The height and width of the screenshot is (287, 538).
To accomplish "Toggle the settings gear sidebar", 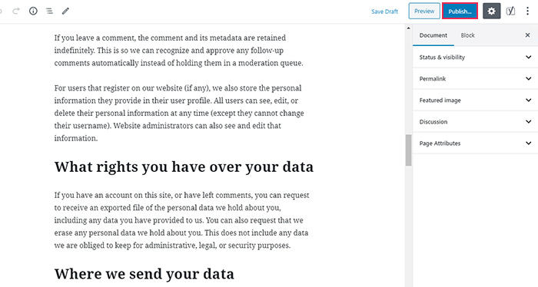I will [x=492, y=12].
